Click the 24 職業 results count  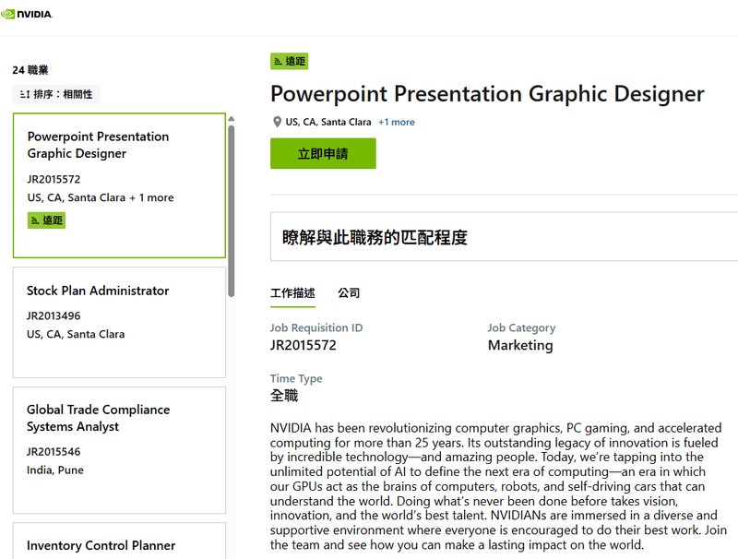click(x=30, y=70)
